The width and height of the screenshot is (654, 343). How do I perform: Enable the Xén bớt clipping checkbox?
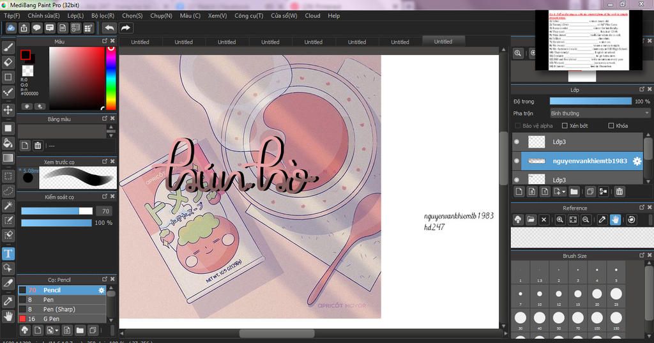[x=565, y=126]
